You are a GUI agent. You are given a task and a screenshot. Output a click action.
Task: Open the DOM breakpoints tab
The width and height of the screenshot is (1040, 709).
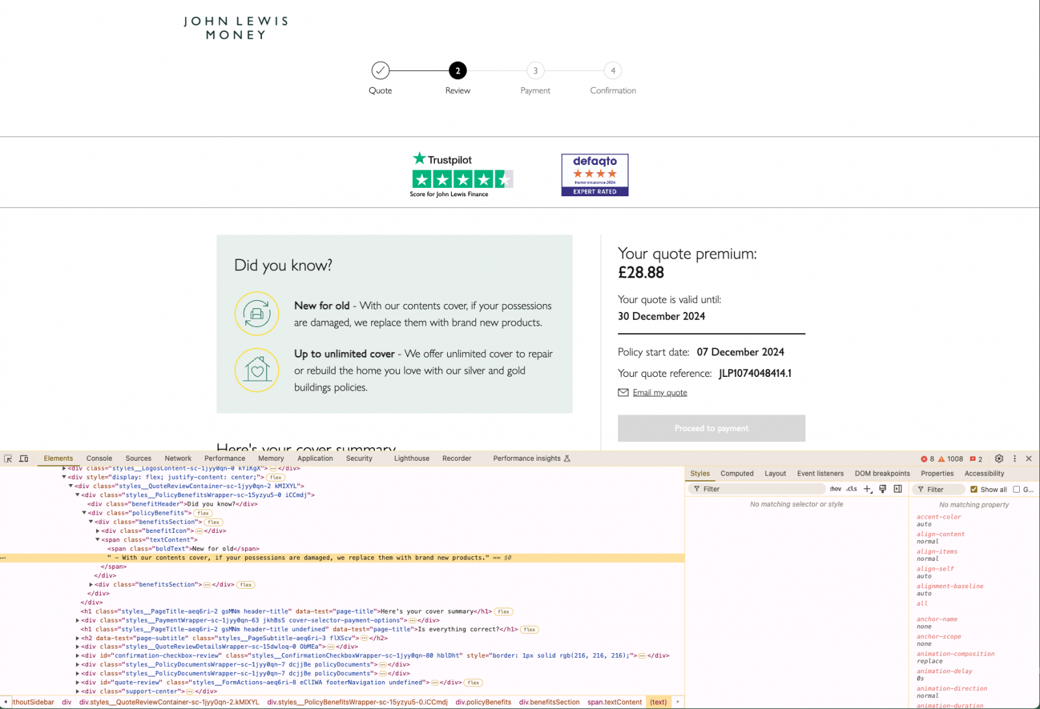pyautogui.click(x=882, y=474)
